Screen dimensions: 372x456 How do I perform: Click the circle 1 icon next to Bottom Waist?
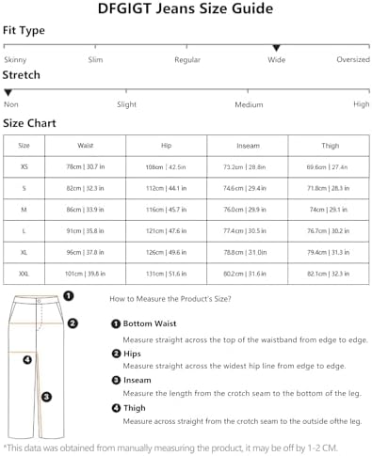point(116,323)
